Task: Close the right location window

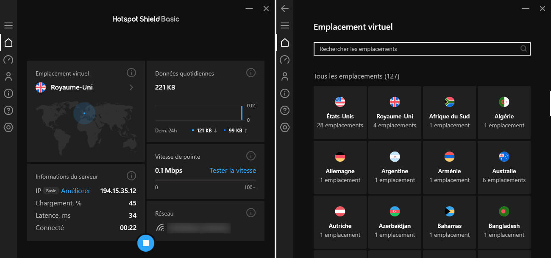Action: pyautogui.click(x=543, y=8)
